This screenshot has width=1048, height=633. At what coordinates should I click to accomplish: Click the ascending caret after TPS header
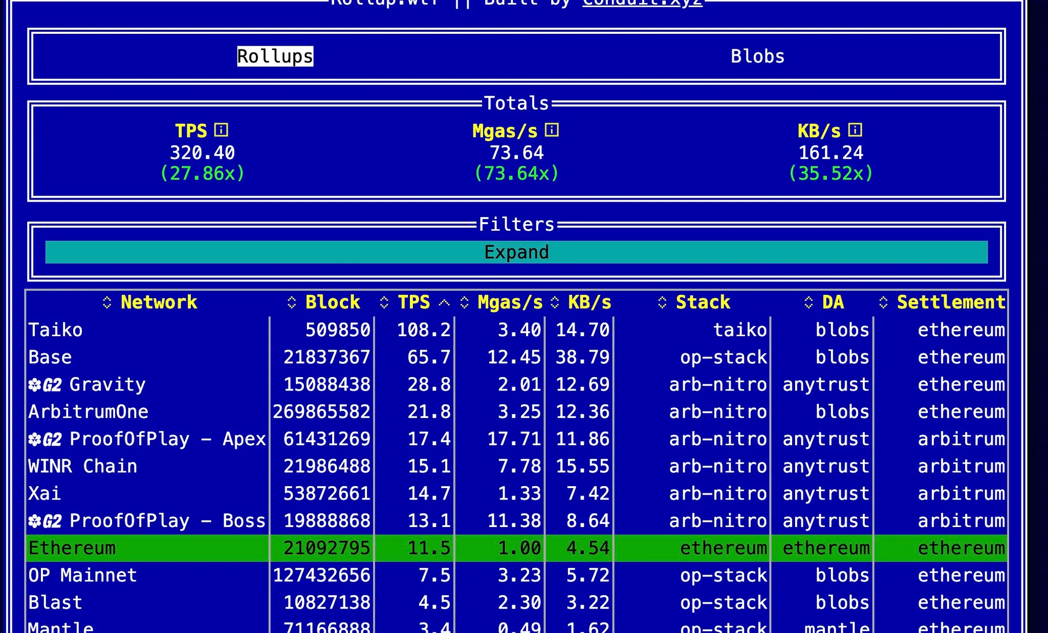pos(444,303)
